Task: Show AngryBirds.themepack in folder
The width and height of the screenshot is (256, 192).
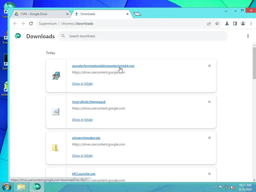Action: pyautogui.click(x=82, y=120)
